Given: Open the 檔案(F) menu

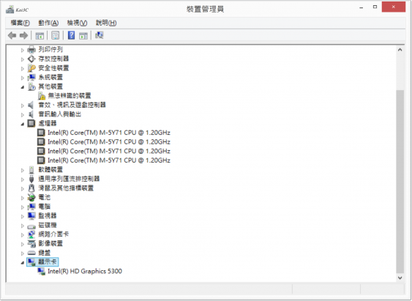Looking at the screenshot, I should click(20, 23).
